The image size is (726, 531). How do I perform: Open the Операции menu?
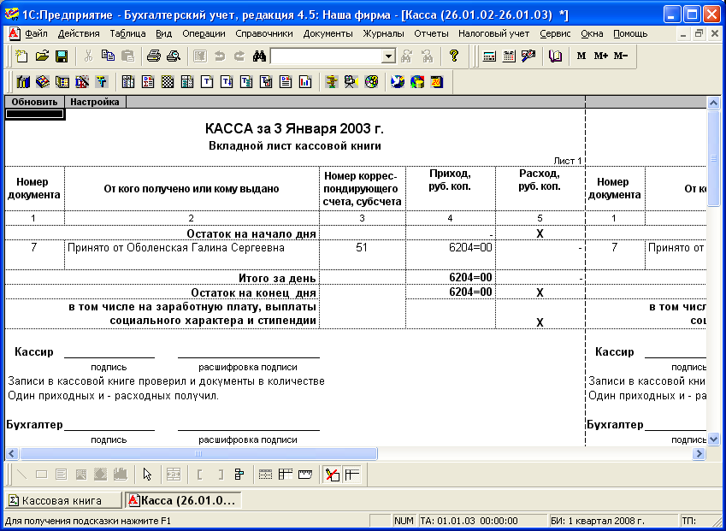pos(204,34)
